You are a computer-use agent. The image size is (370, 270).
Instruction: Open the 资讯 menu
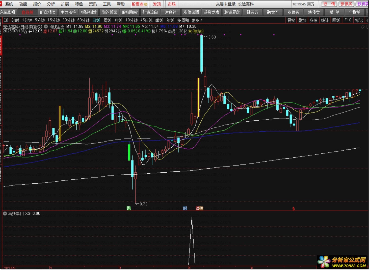(93, 4)
